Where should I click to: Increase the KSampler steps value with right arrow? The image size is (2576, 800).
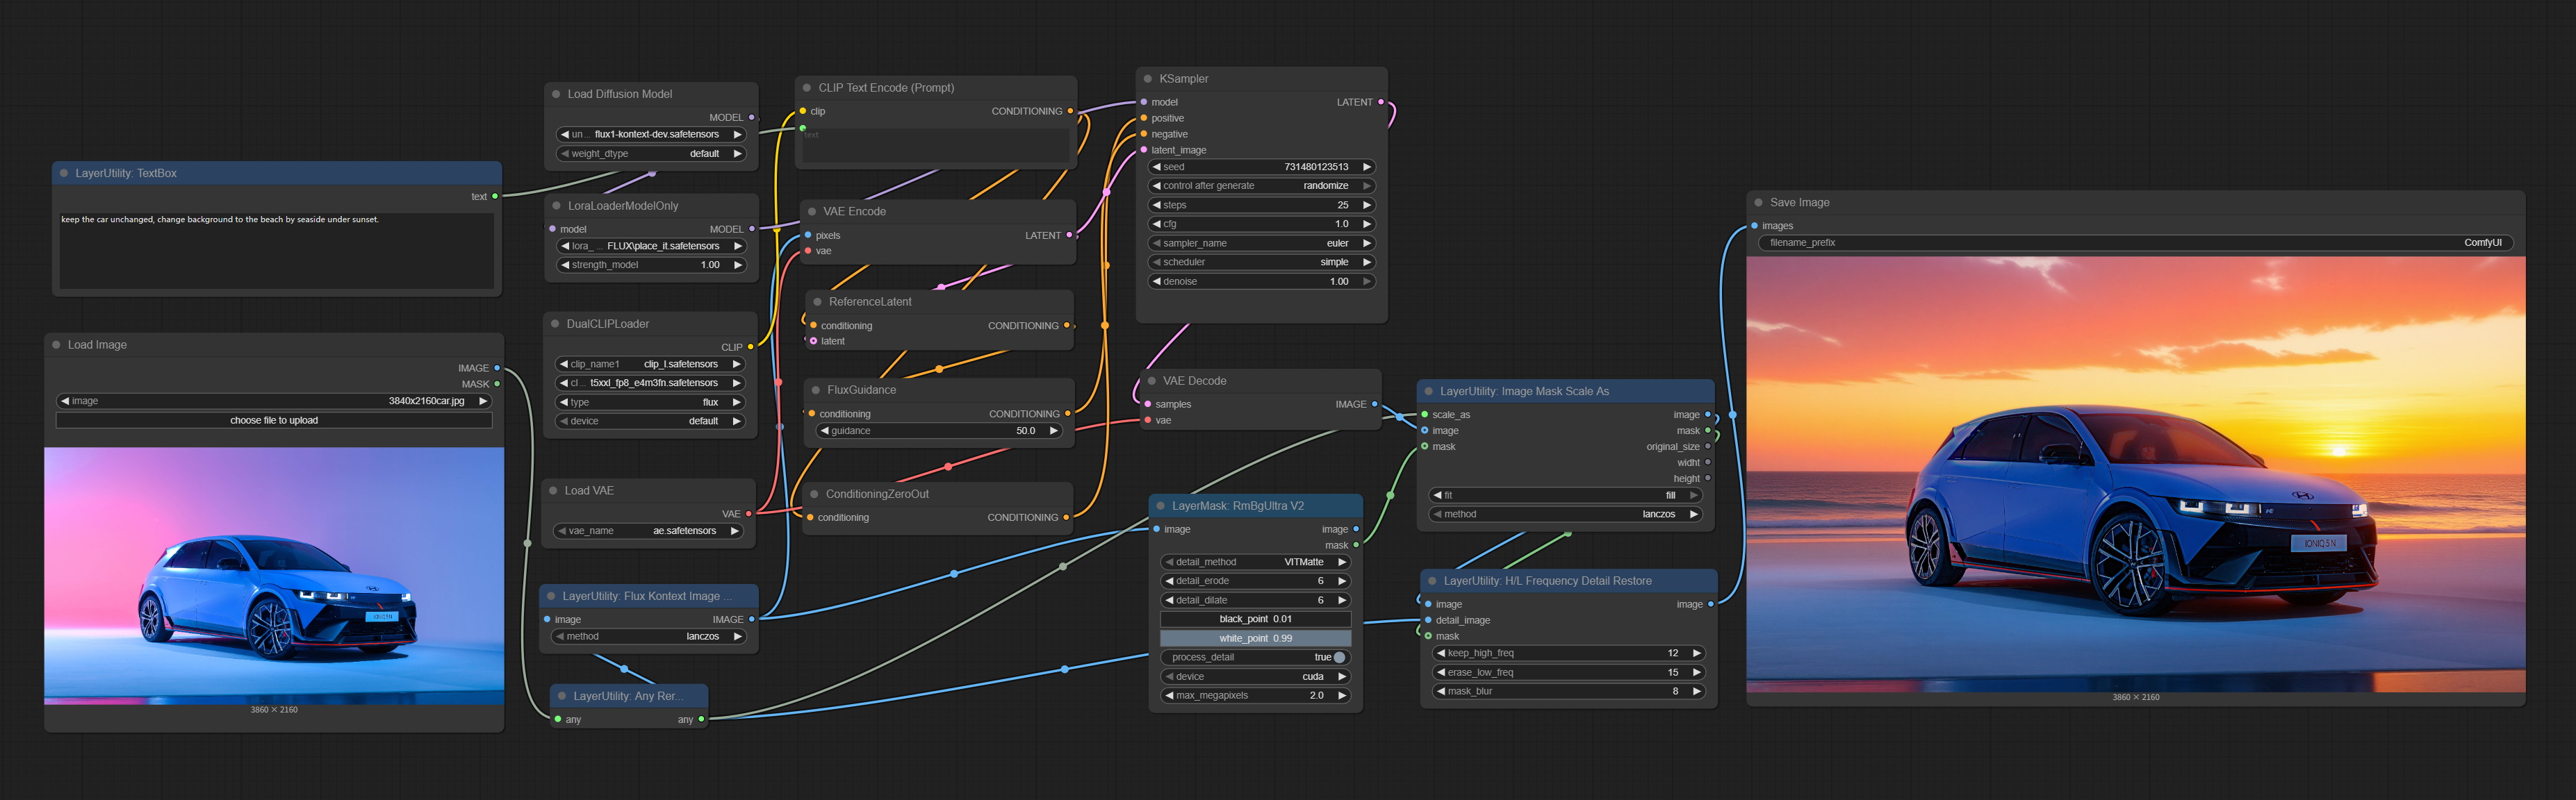[x=1366, y=205]
